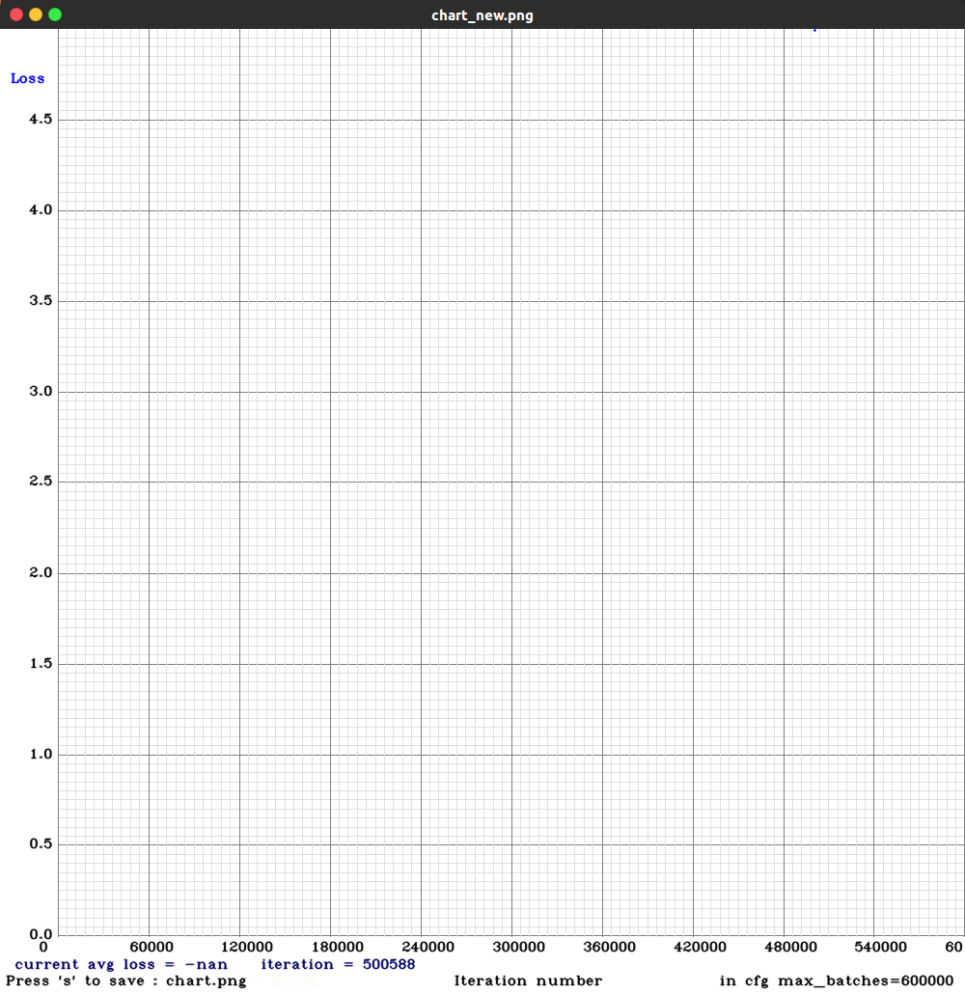This screenshot has width=965, height=994.
Task: Click the 3.5 loss axis value
Action: pyautogui.click(x=41, y=300)
